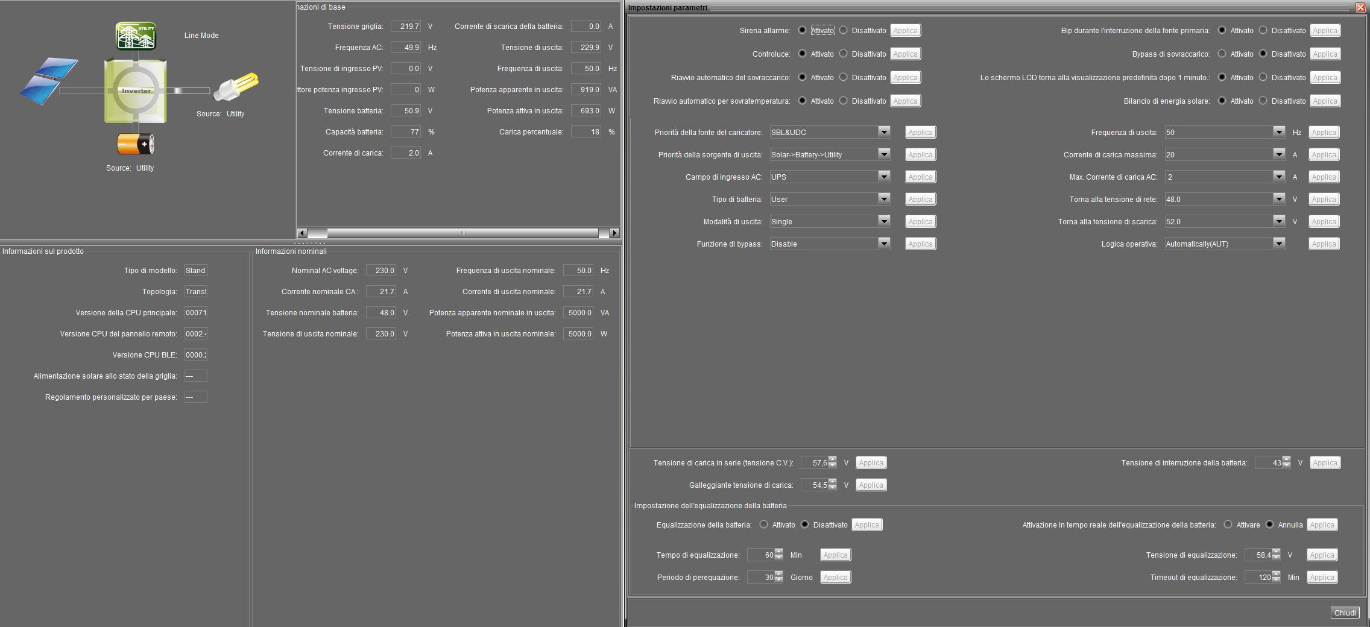Click Applica for Tempo di equalizzazione
Screen dimensions: 1370x627
click(835, 555)
